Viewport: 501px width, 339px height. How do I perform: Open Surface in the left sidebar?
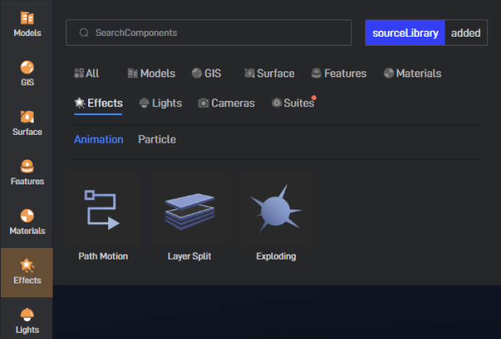pyautogui.click(x=27, y=123)
